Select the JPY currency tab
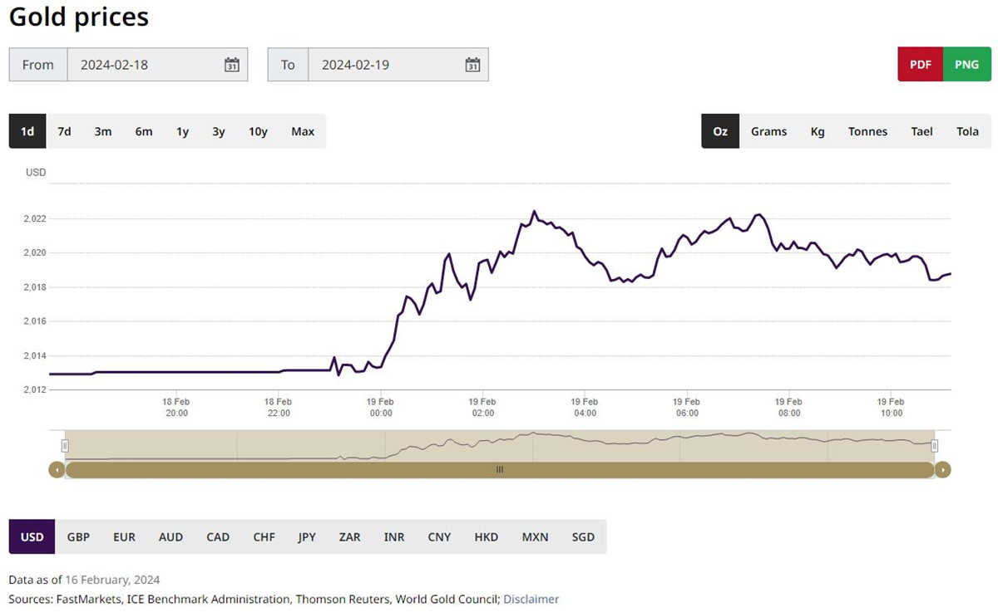Image resolution: width=998 pixels, height=612 pixels. [307, 537]
